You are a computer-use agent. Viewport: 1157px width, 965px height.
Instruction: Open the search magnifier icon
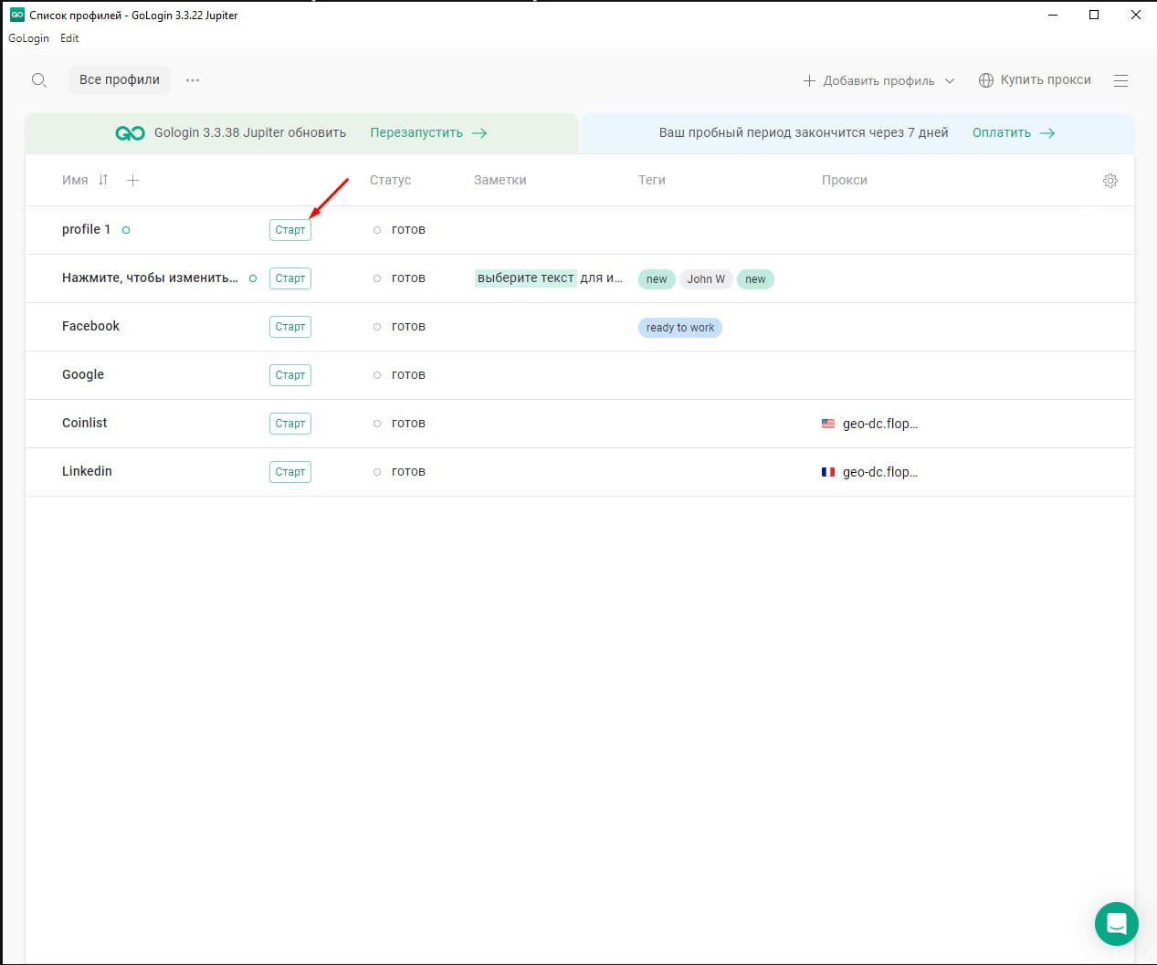click(x=38, y=80)
